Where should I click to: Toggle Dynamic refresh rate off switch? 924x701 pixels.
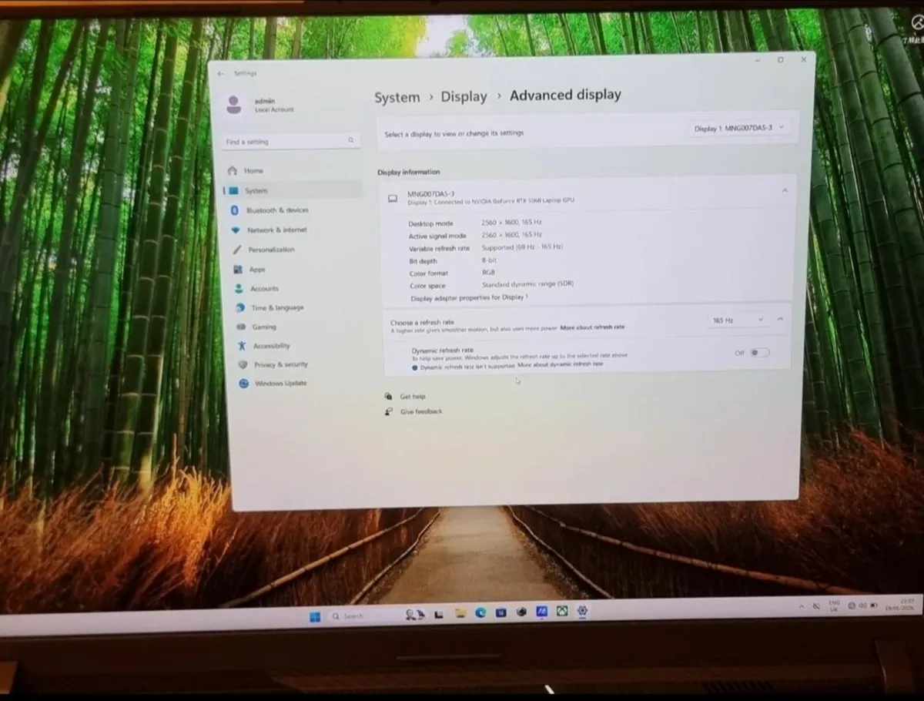click(x=756, y=352)
